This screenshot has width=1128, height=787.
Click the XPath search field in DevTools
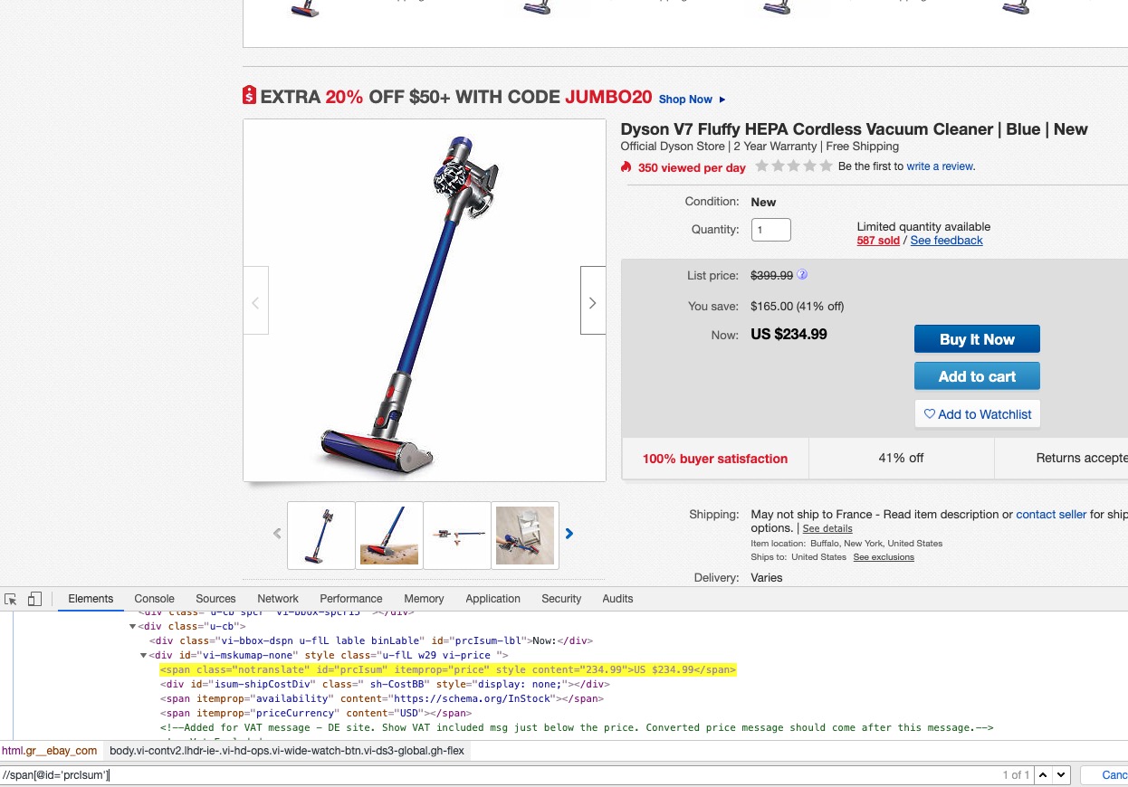point(498,775)
